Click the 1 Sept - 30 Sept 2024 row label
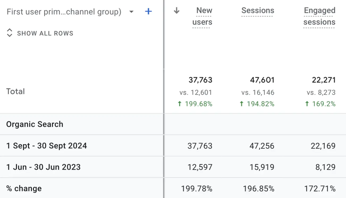The height and width of the screenshot is (198, 346). tap(47, 146)
